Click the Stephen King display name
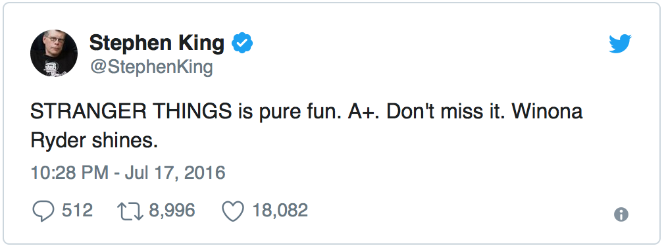Image resolution: width=666 pixels, height=246 pixels. (157, 43)
